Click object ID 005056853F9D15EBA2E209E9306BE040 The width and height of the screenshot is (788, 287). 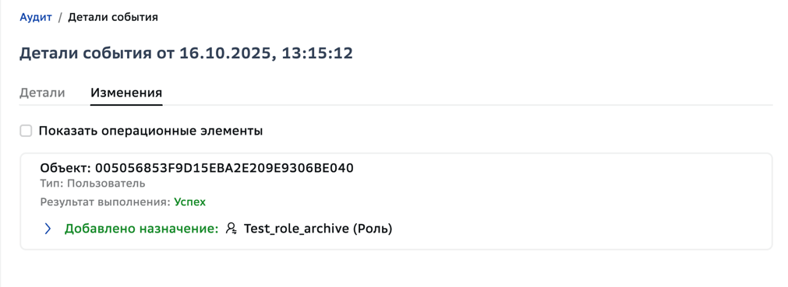click(x=224, y=168)
